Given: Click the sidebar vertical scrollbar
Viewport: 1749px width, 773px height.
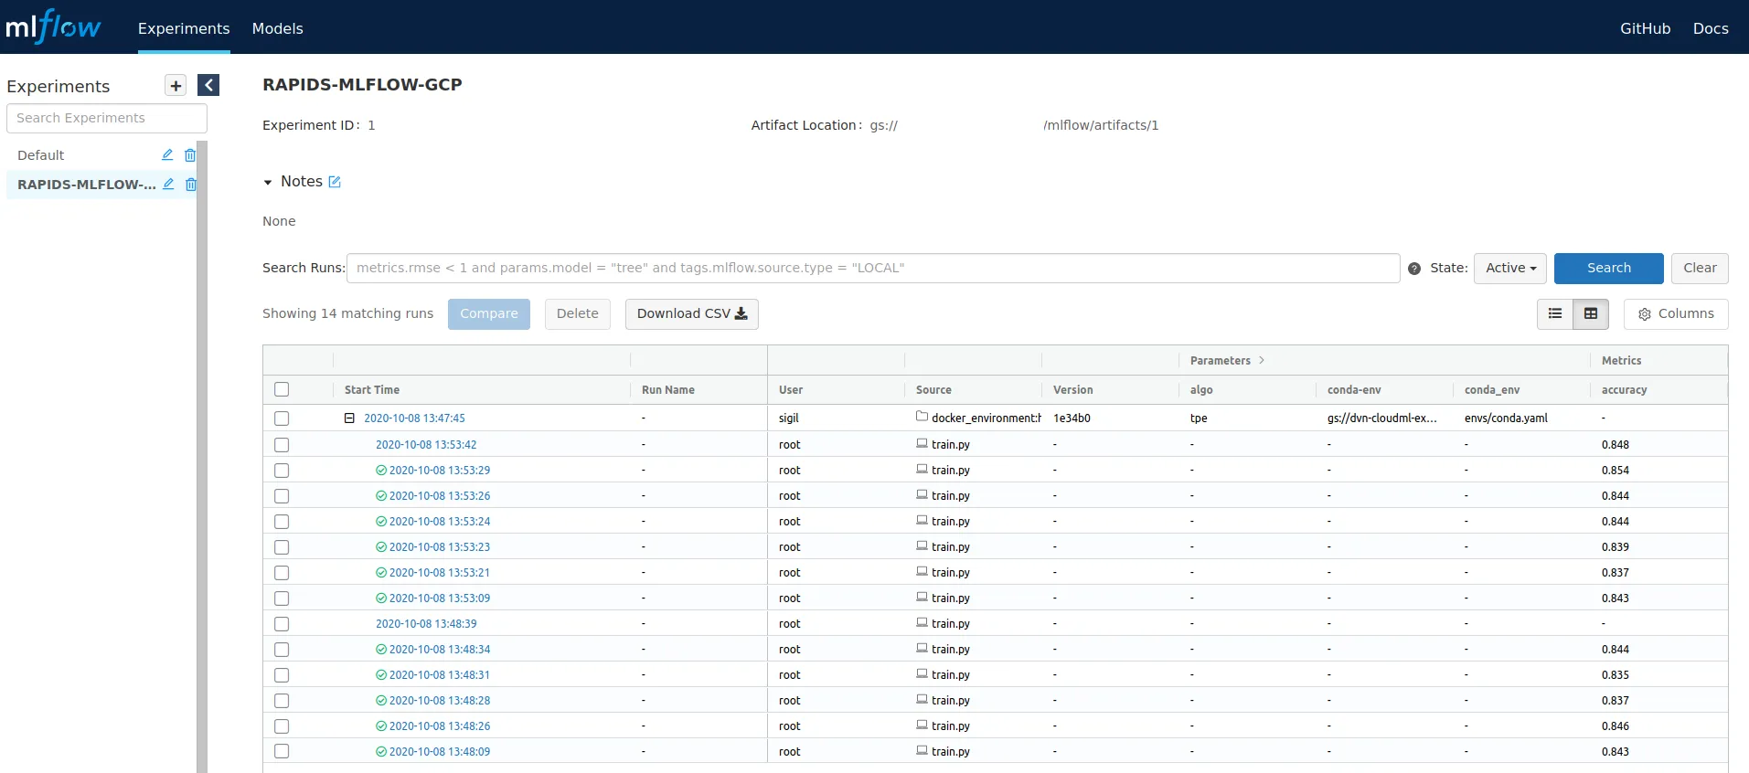Looking at the screenshot, I should coord(202,457).
